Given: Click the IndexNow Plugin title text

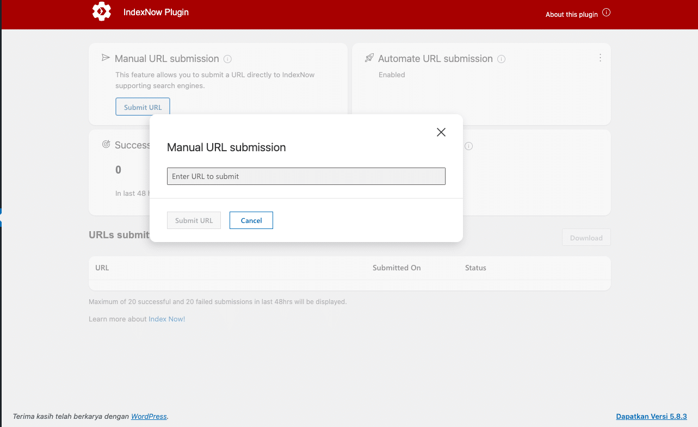Looking at the screenshot, I should coord(156,12).
